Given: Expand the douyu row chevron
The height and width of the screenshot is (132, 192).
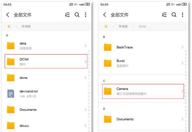Looking at the screenshot, I should coord(85,125).
